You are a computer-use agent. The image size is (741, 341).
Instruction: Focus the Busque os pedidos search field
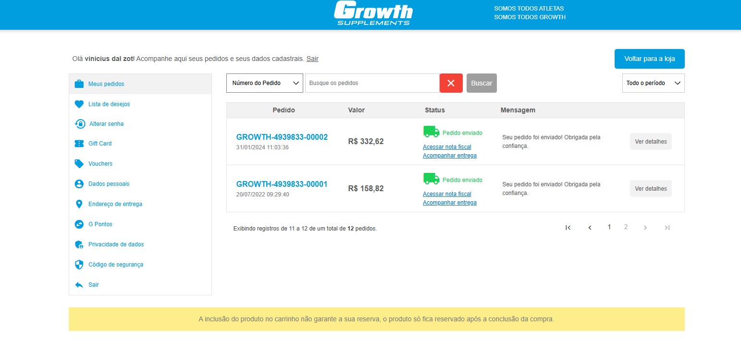pyautogui.click(x=372, y=83)
